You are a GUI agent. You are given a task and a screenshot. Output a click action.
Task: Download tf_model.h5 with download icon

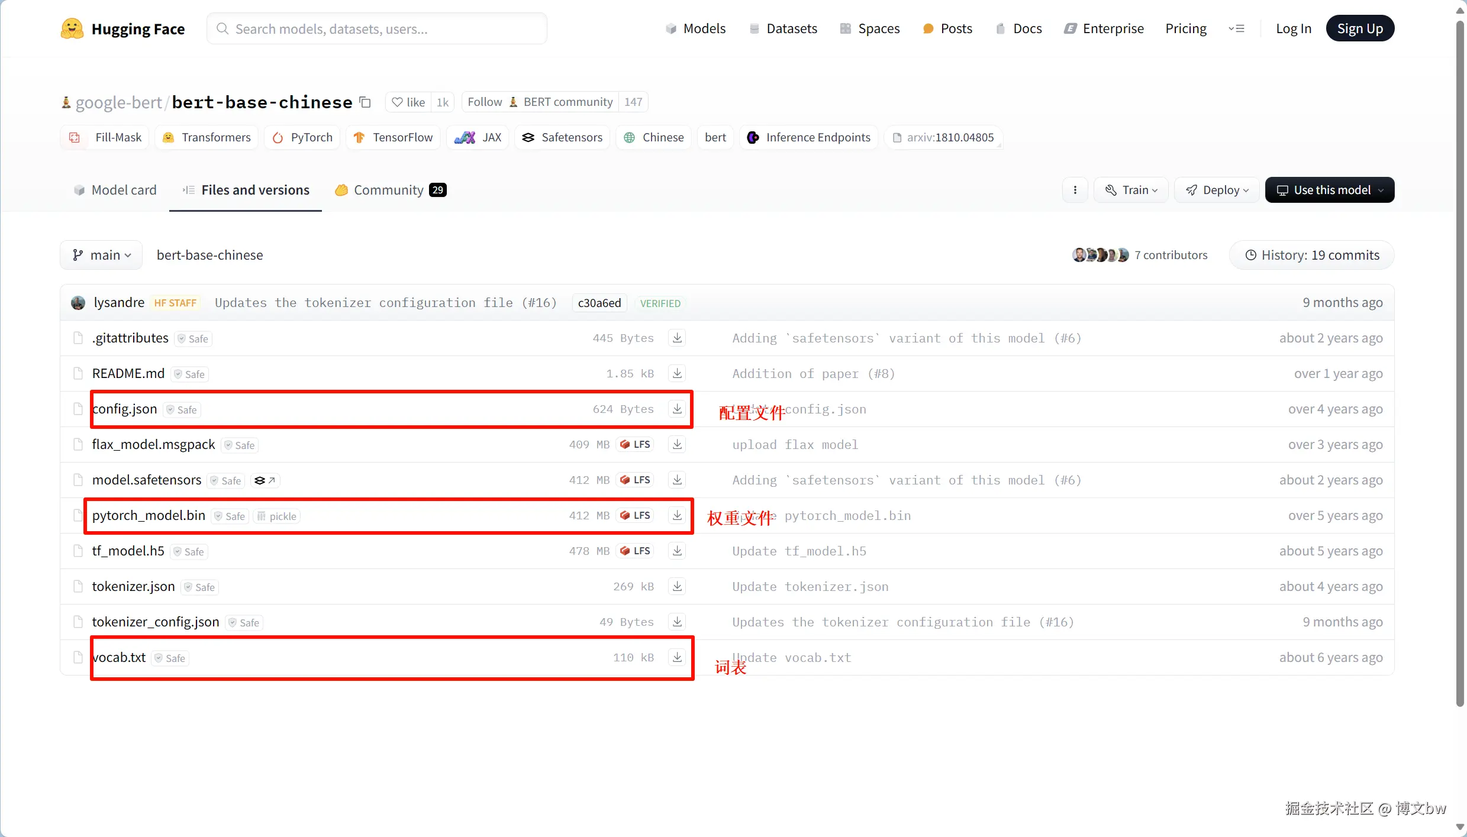pyautogui.click(x=677, y=551)
